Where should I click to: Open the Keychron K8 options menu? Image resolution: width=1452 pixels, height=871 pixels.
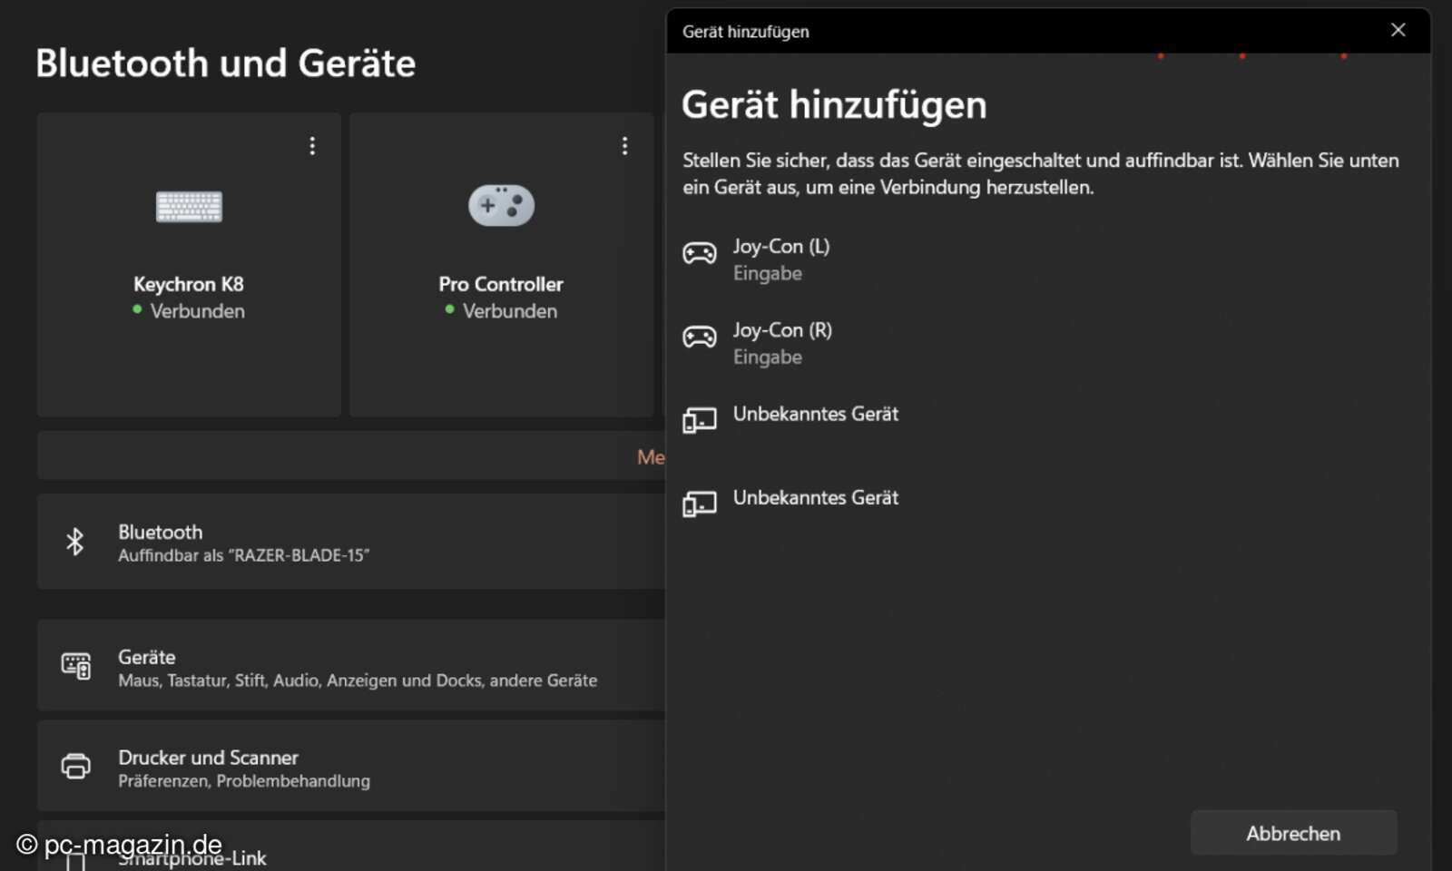click(312, 145)
